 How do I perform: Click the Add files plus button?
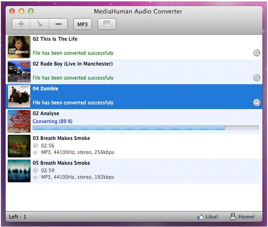[x=21, y=24]
